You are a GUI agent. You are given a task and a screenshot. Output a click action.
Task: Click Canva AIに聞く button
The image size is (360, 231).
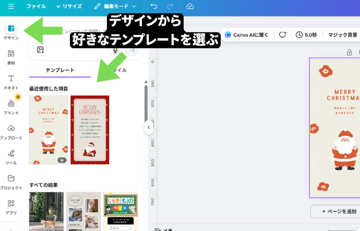[x=247, y=35]
